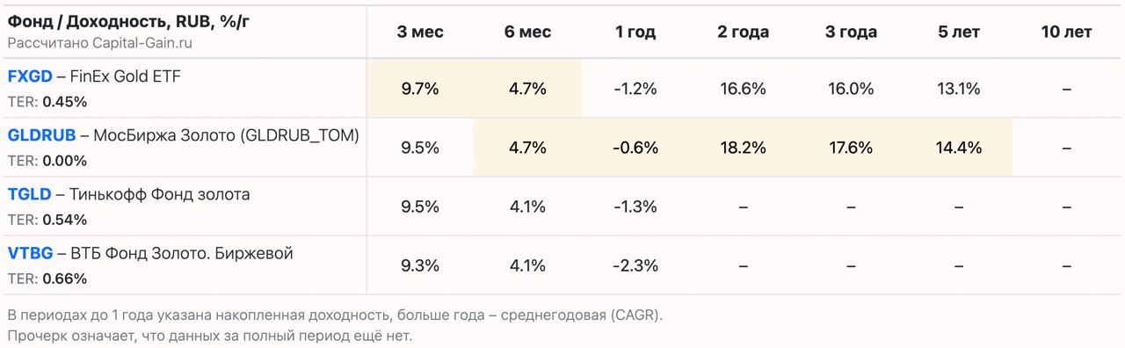1125x348 pixels.
Task: Open the GLDRUB fund link
Action: tap(41, 135)
